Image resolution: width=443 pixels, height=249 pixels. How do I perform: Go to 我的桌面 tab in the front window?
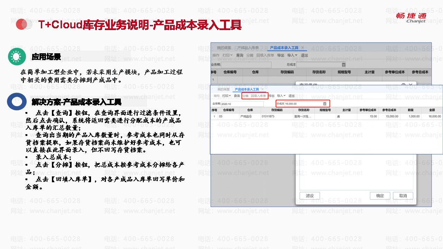coord(224,89)
